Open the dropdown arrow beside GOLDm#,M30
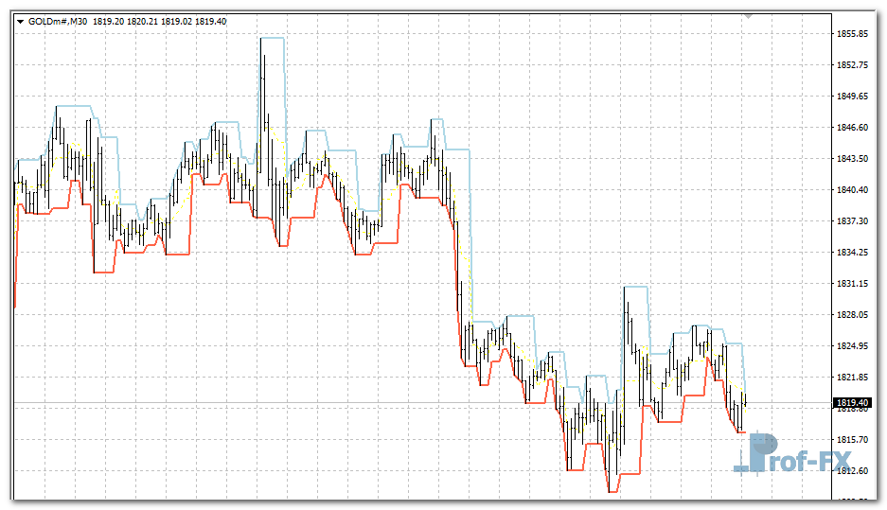This screenshot has height=510, width=887. click(x=20, y=20)
